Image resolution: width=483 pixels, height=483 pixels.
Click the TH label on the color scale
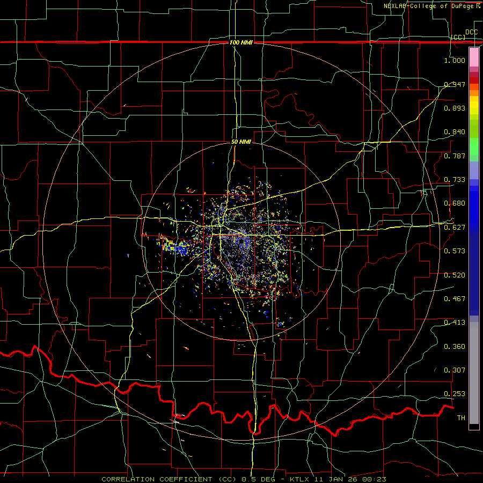coord(461,418)
